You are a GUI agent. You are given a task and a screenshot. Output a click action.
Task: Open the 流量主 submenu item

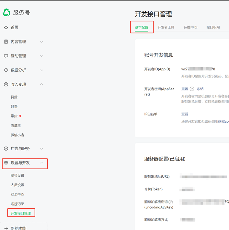[16, 126]
